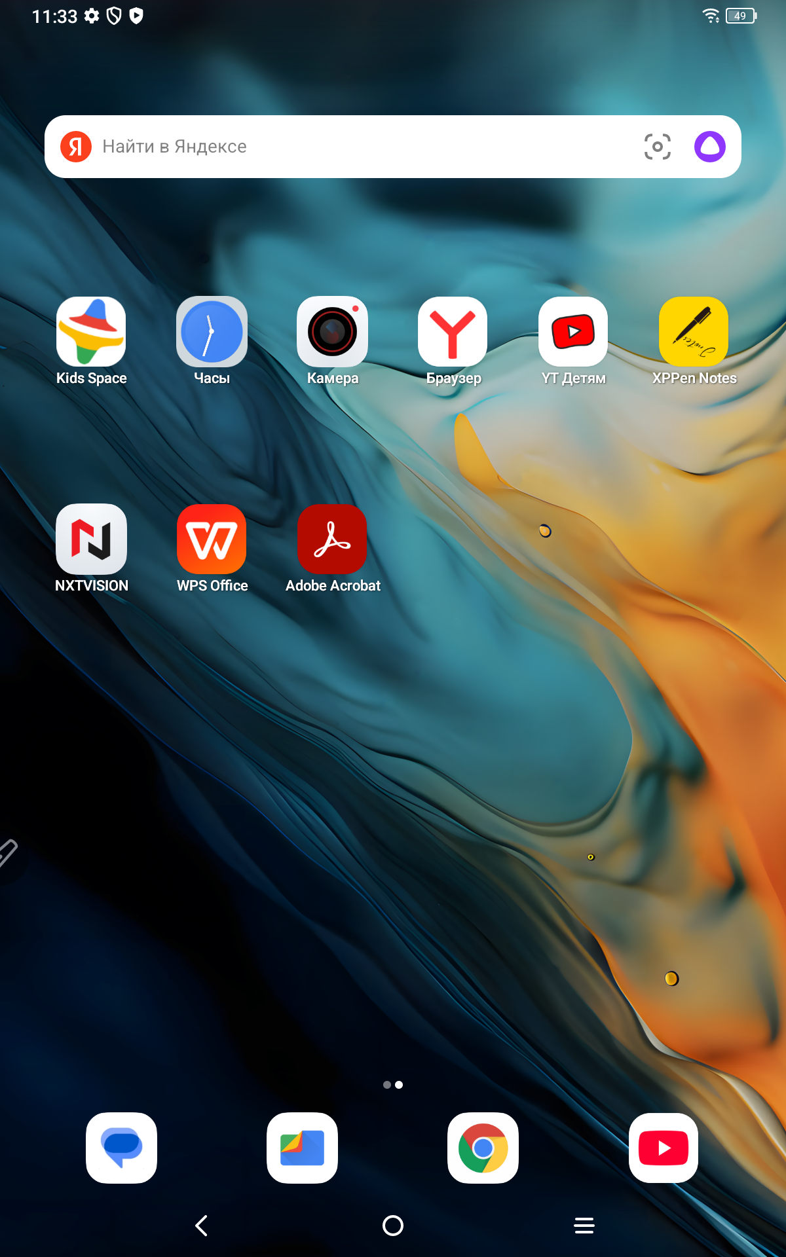786x1257 pixels.
Task: Open Yandex camera search scanner
Action: (x=657, y=146)
